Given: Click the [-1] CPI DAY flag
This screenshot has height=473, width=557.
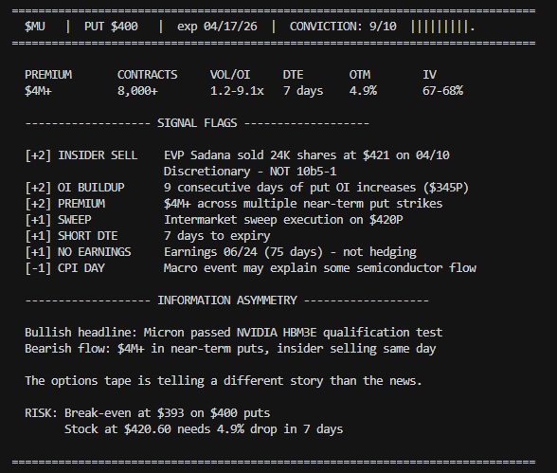Looking at the screenshot, I should tap(64, 268).
